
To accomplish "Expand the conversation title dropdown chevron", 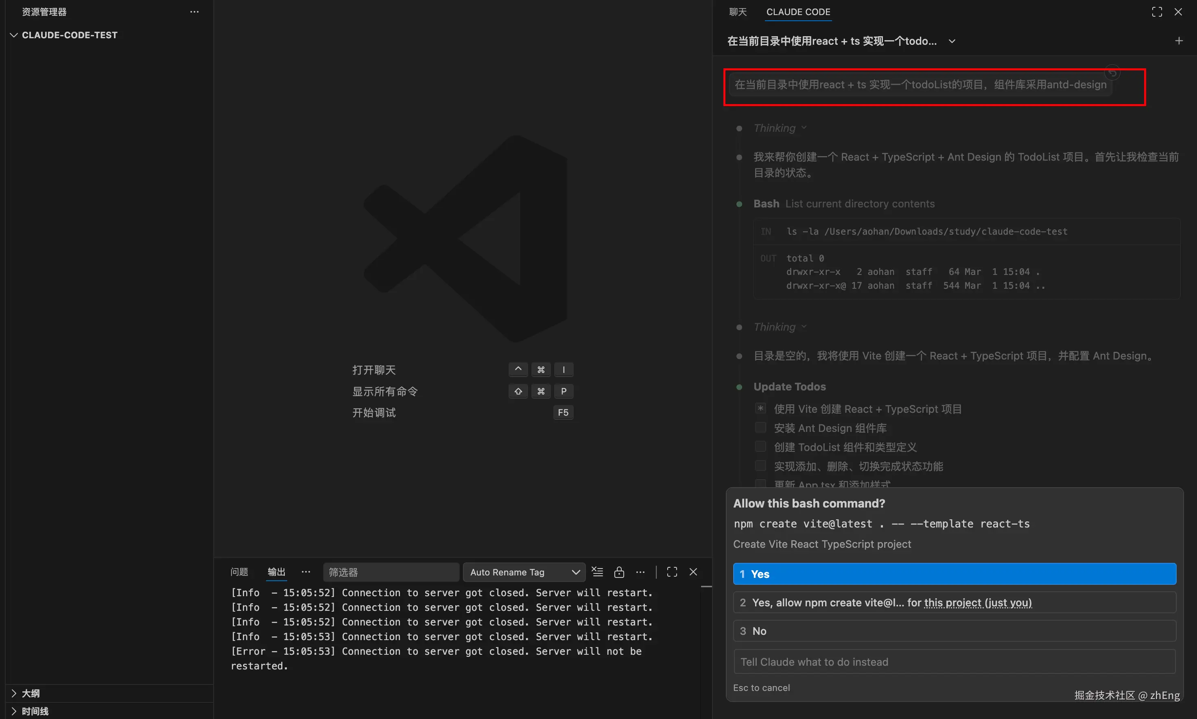I will point(952,41).
